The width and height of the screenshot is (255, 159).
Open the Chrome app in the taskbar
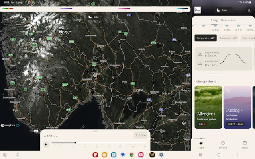[132, 155]
